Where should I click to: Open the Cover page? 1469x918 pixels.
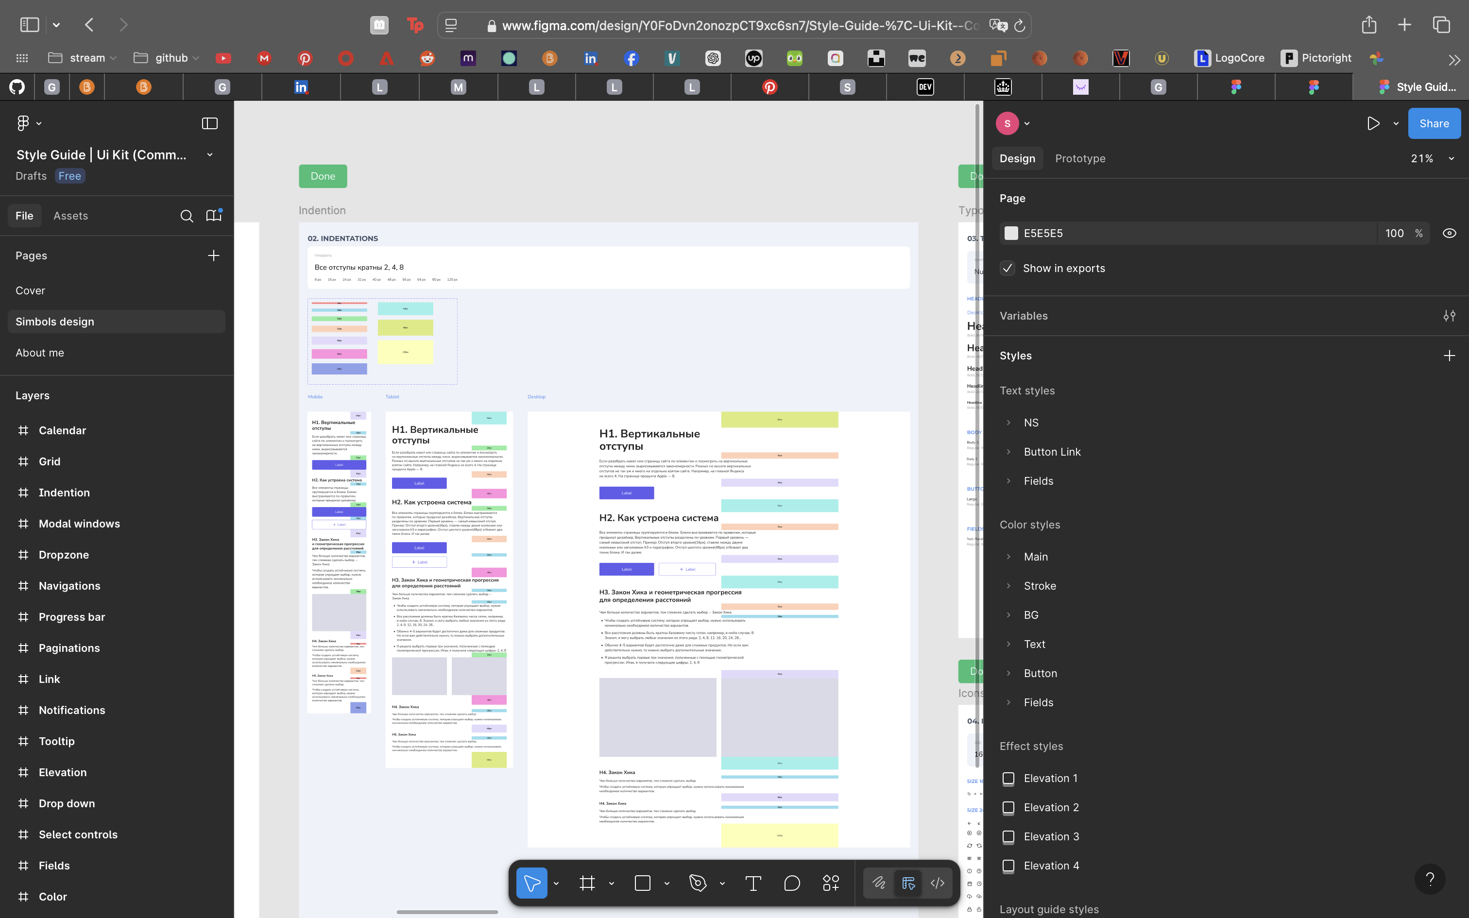pyautogui.click(x=30, y=291)
